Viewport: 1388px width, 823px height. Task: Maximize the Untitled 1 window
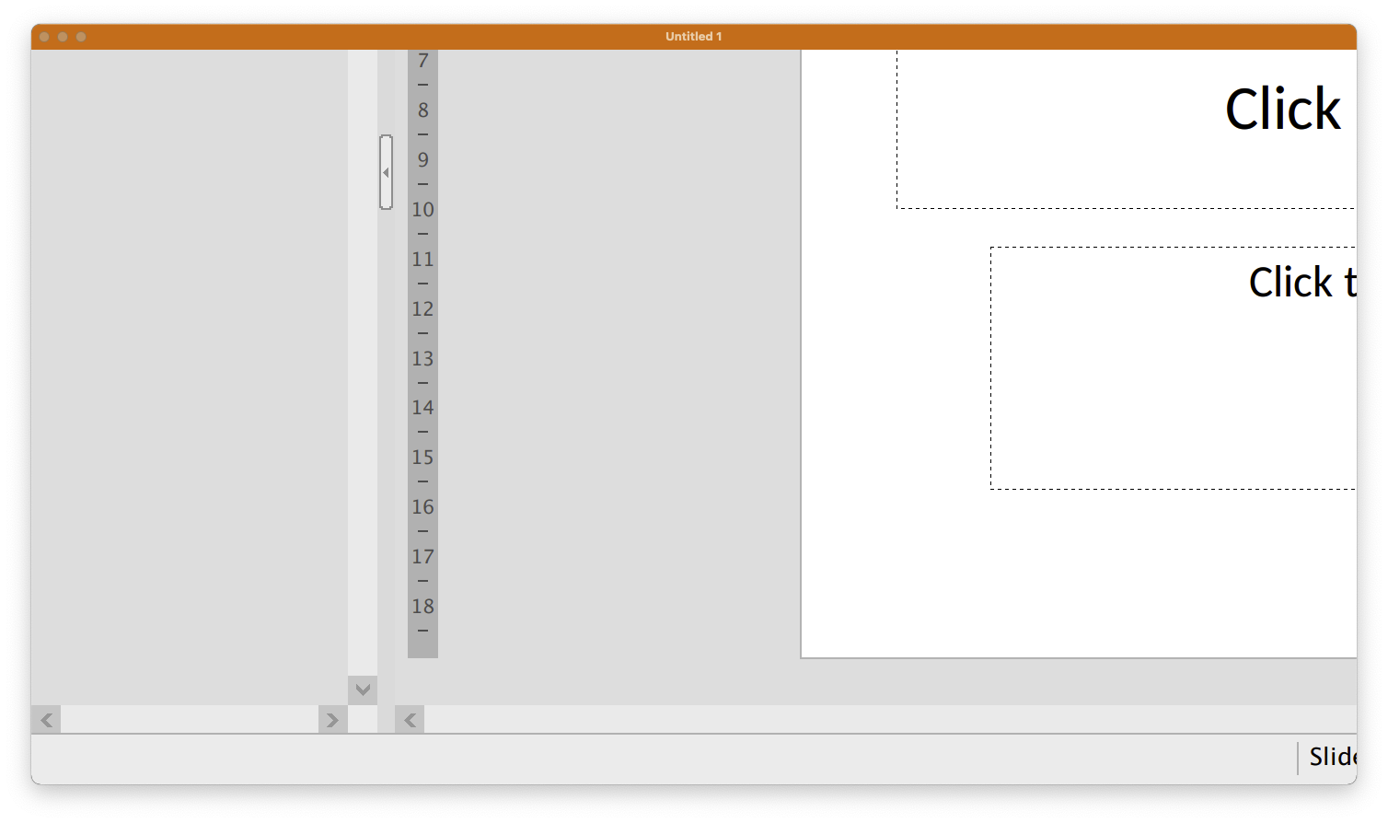pyautogui.click(x=81, y=37)
